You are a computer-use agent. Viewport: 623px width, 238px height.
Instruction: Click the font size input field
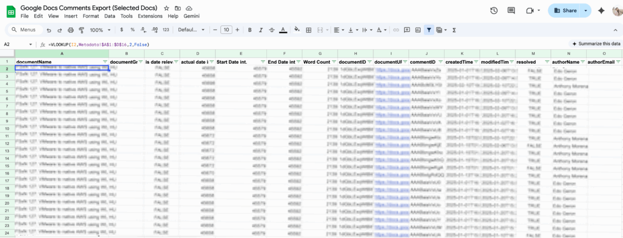pyautogui.click(x=226, y=30)
